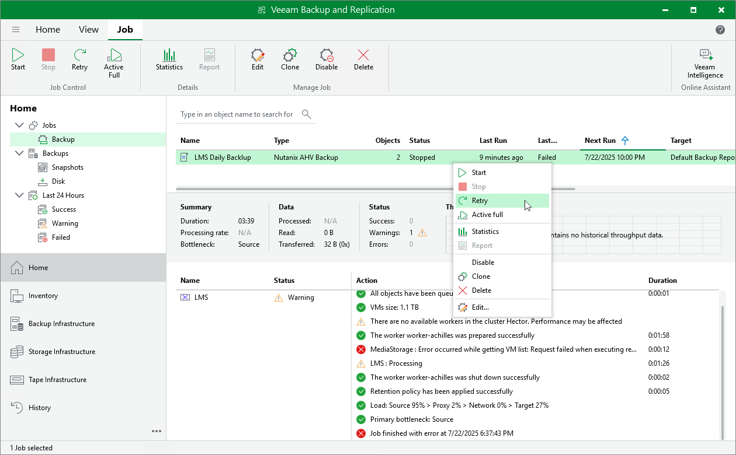Choose Start in the context menu
Image resolution: width=736 pixels, height=455 pixels.
click(502, 173)
